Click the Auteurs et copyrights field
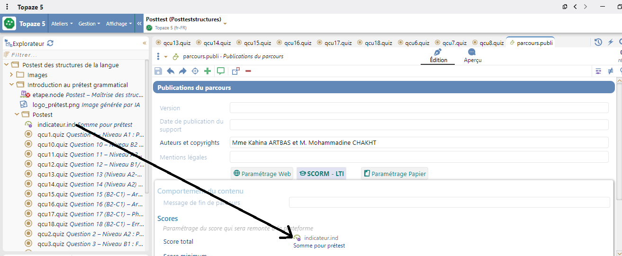This screenshot has width=622, height=256. coord(419,142)
